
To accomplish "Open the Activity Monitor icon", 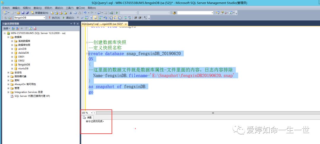I will (111, 13).
